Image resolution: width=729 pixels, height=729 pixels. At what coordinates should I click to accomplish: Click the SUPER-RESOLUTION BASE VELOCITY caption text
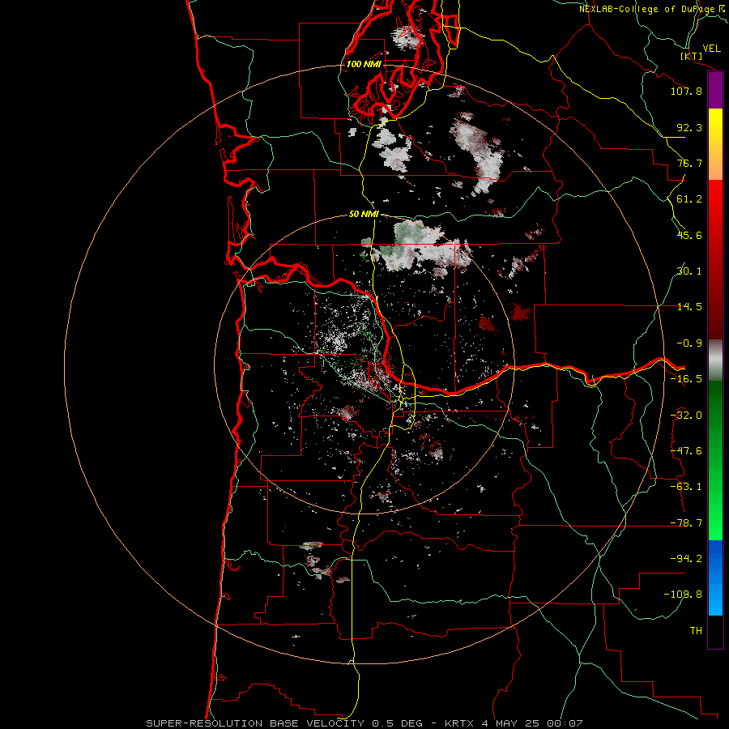(x=255, y=723)
